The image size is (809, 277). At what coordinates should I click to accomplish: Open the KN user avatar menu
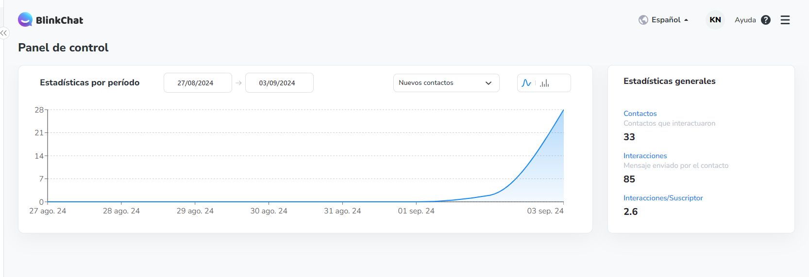[715, 20]
